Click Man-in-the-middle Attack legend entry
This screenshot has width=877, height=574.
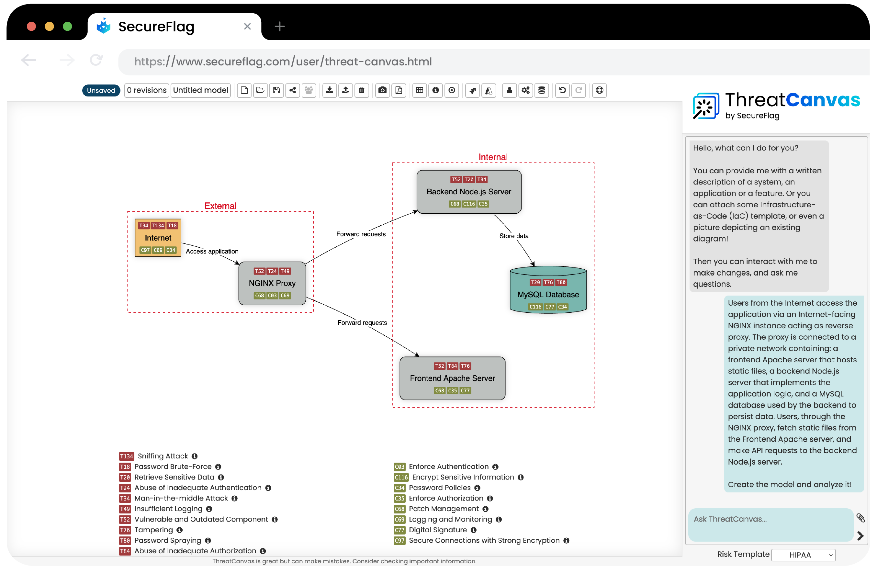click(181, 499)
